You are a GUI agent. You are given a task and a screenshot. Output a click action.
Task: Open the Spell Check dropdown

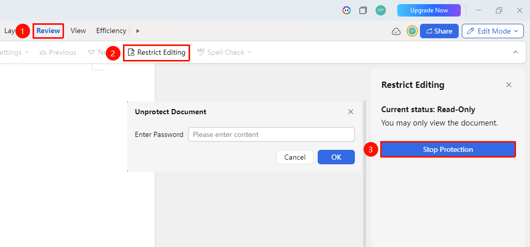point(224,52)
